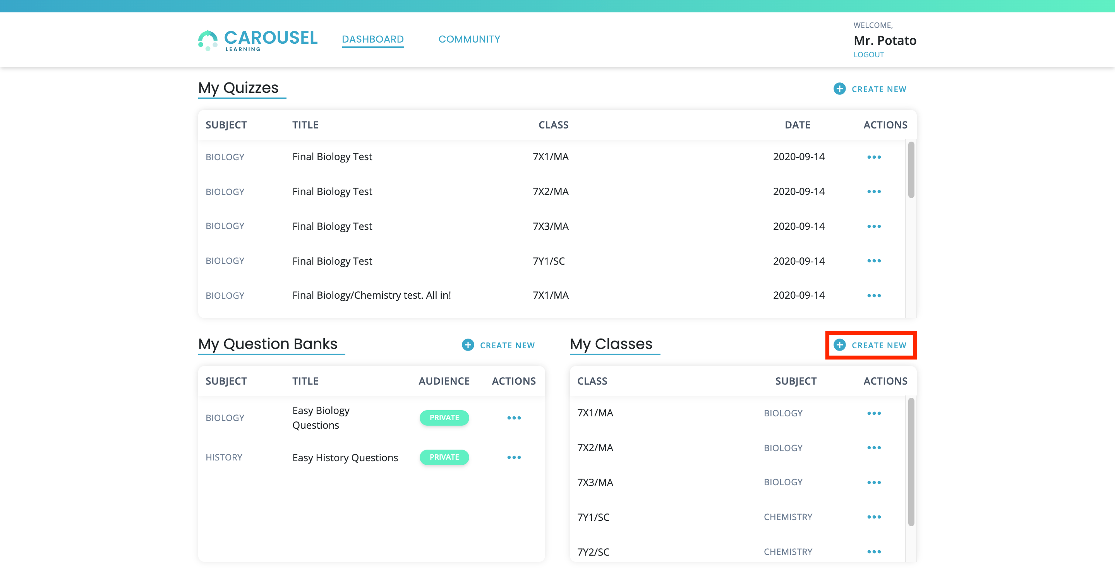Image resolution: width=1115 pixels, height=575 pixels.
Task: Open the first Final Biology Test quiz
Action: coord(332,157)
